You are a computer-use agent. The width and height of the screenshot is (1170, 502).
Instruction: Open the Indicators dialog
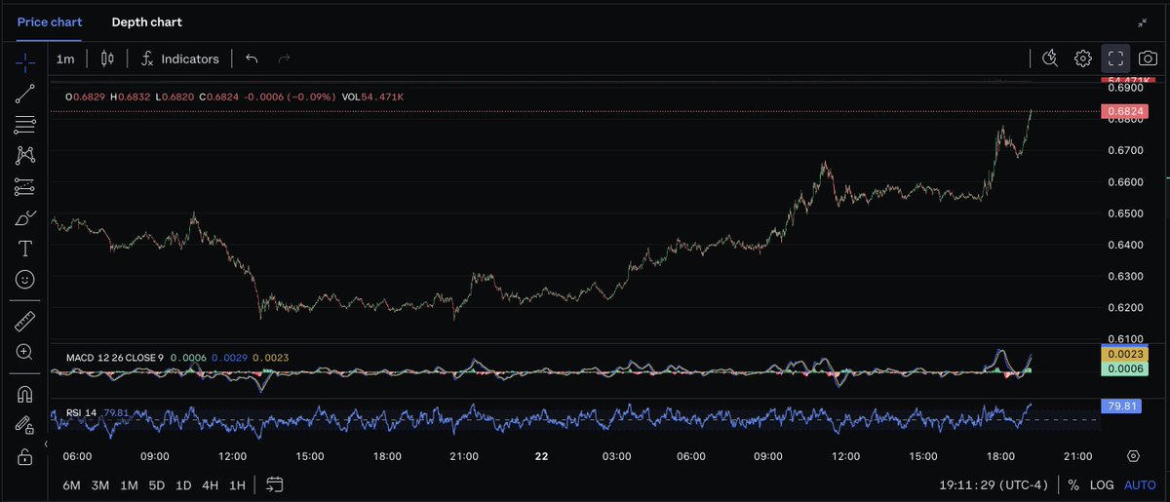(x=180, y=58)
